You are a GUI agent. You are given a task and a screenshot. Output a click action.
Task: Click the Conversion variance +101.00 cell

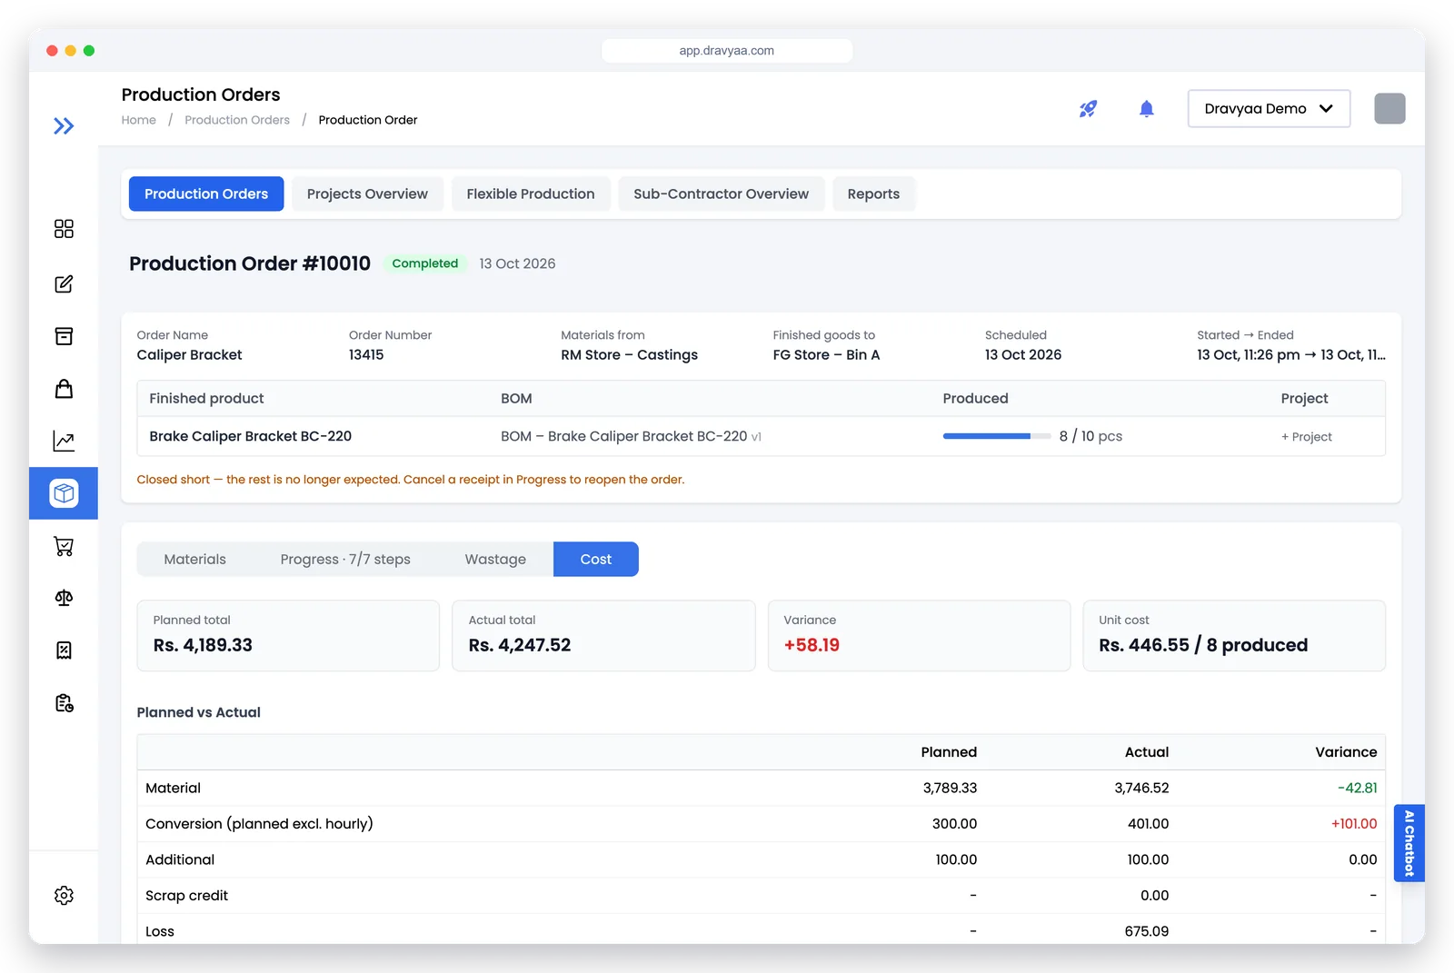tap(1354, 824)
